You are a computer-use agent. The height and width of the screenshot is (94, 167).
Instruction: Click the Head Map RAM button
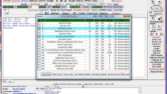coord(156,21)
